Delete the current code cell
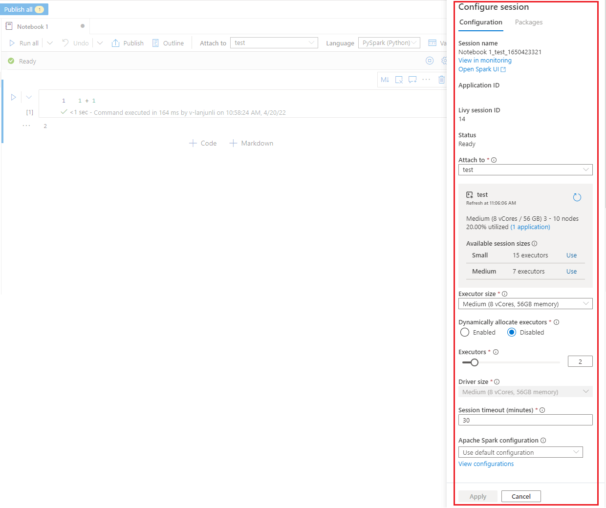The height and width of the screenshot is (508, 606). click(x=441, y=79)
